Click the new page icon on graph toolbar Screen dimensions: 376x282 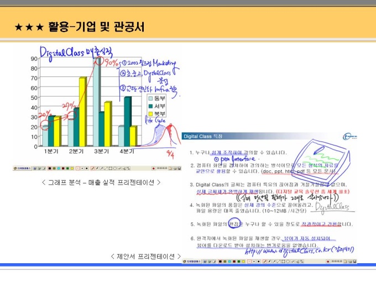[170, 169]
